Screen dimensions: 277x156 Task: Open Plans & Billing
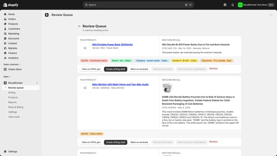(x=16, y=107)
